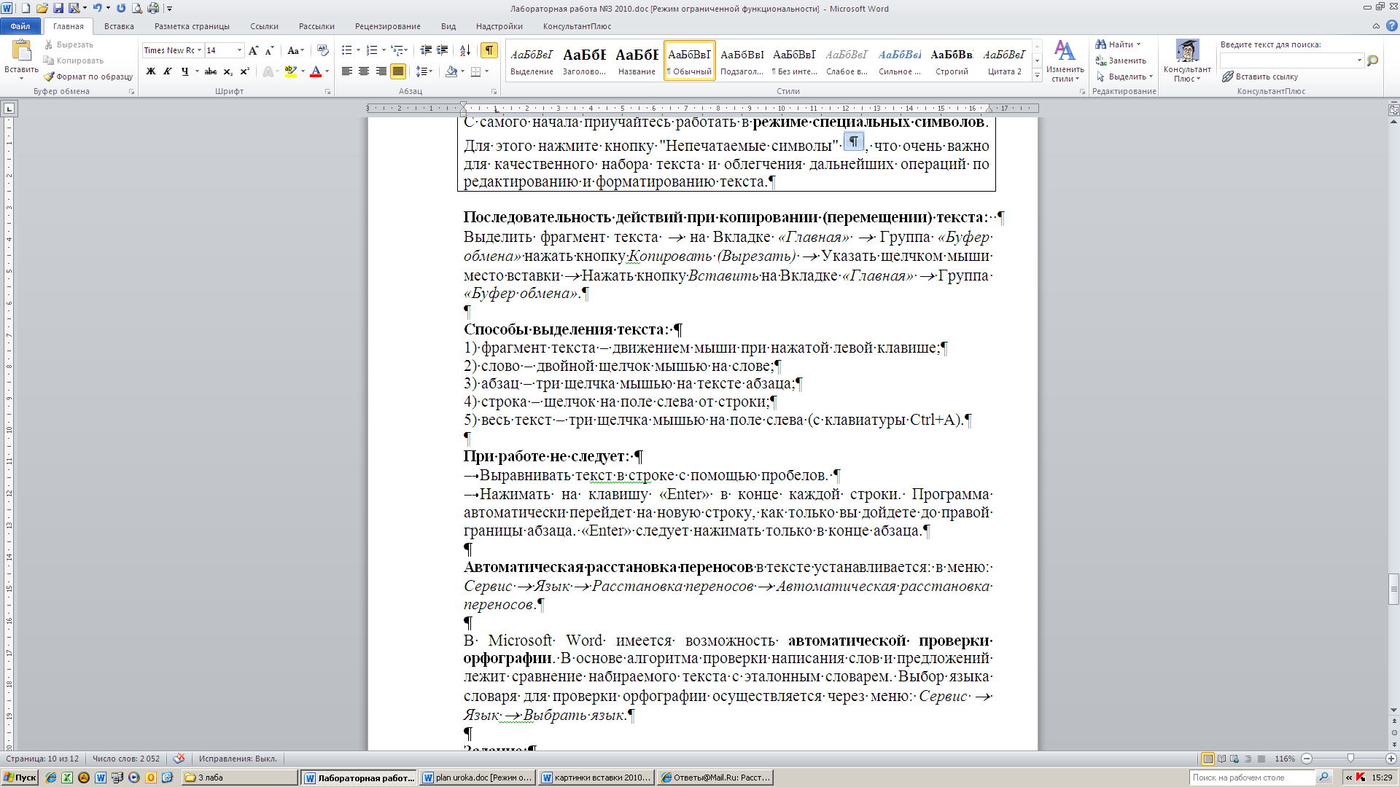
Task: Apply superscript formatting
Action: 245,71
